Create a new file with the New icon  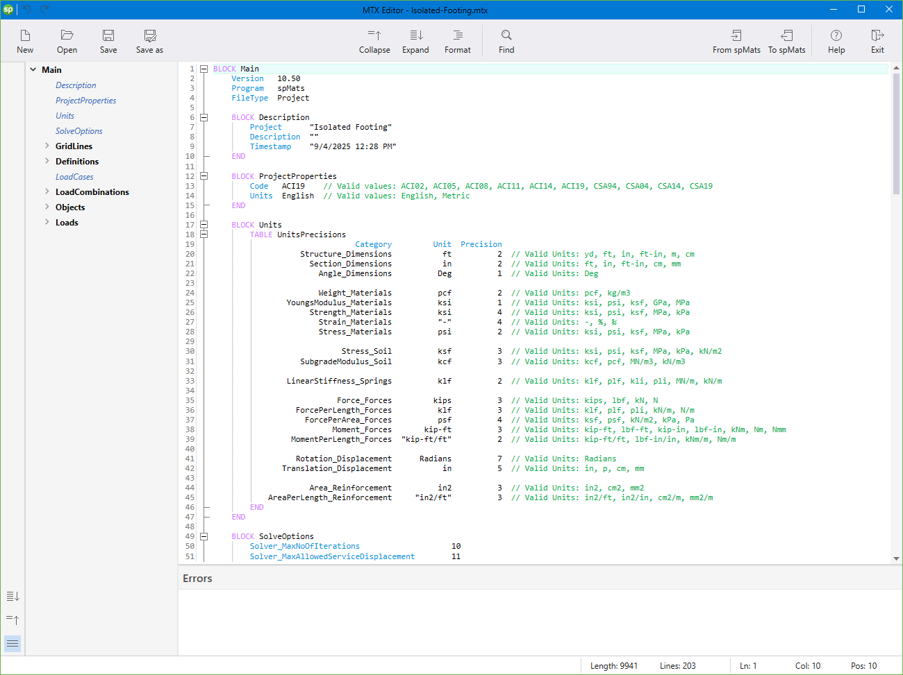point(25,40)
